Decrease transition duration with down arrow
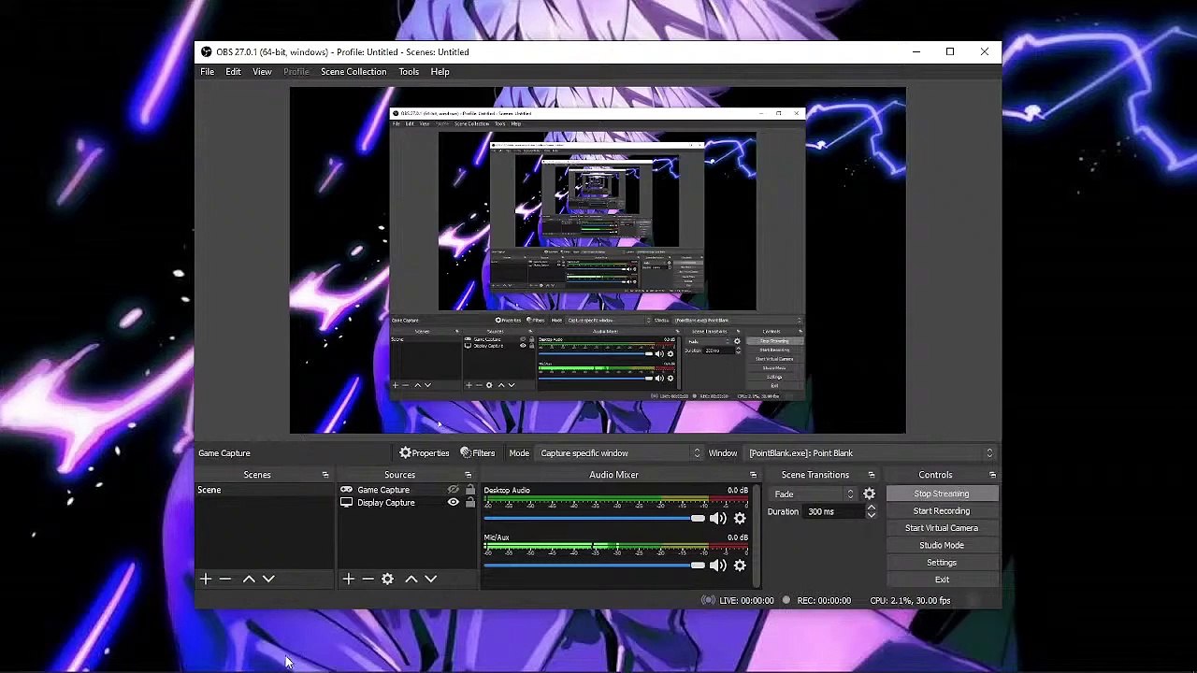Image resolution: width=1197 pixels, height=673 pixels. coord(872,515)
